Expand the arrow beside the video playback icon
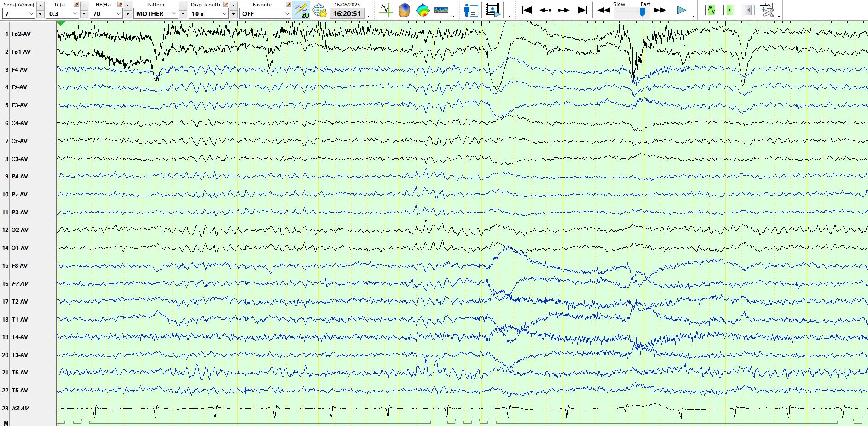Image resolution: width=868 pixels, height=426 pixels. tap(509, 16)
